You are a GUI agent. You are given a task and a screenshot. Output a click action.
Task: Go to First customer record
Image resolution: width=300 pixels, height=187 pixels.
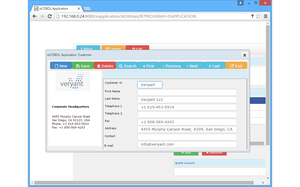pyautogui.click(x=149, y=66)
